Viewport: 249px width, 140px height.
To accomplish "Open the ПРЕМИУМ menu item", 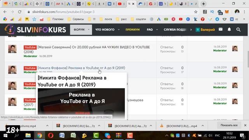I will (x=133, y=30).
